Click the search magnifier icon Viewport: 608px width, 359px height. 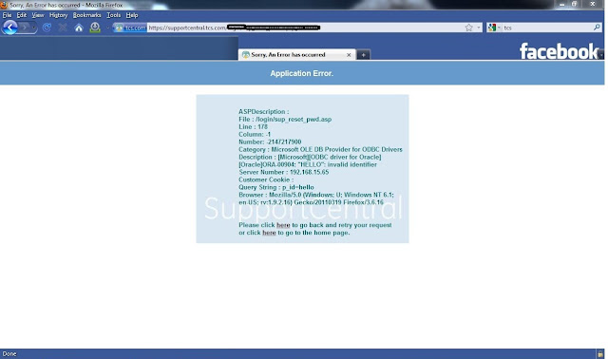pos(597,28)
